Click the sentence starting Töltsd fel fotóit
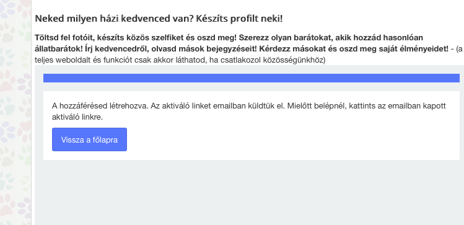The height and width of the screenshot is (225, 464). tap(135, 38)
